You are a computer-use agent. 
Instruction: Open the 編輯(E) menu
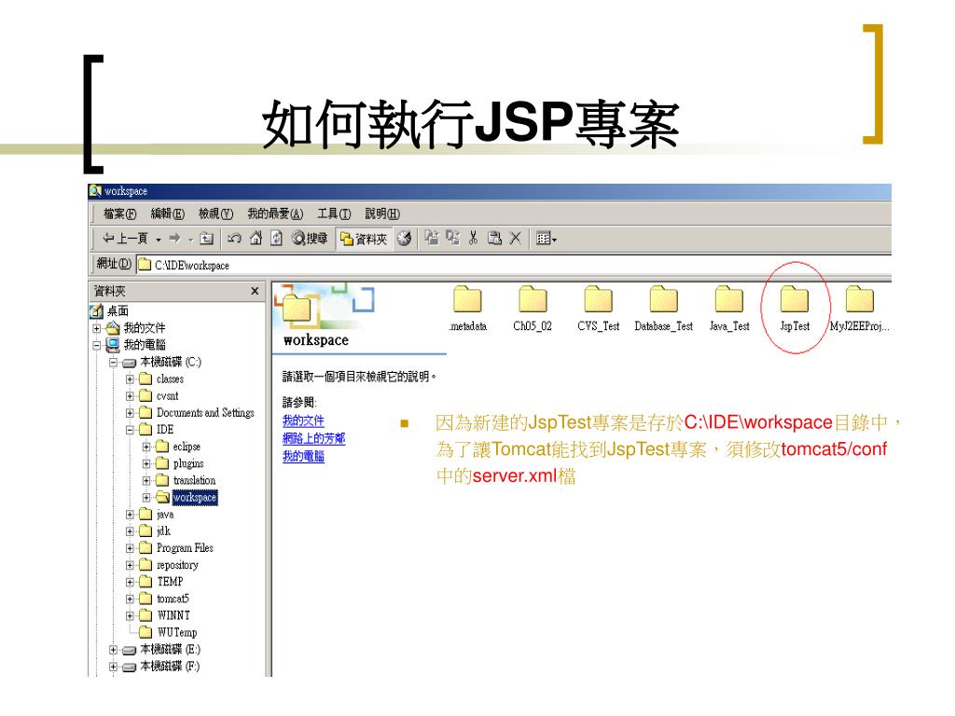pyautogui.click(x=168, y=213)
